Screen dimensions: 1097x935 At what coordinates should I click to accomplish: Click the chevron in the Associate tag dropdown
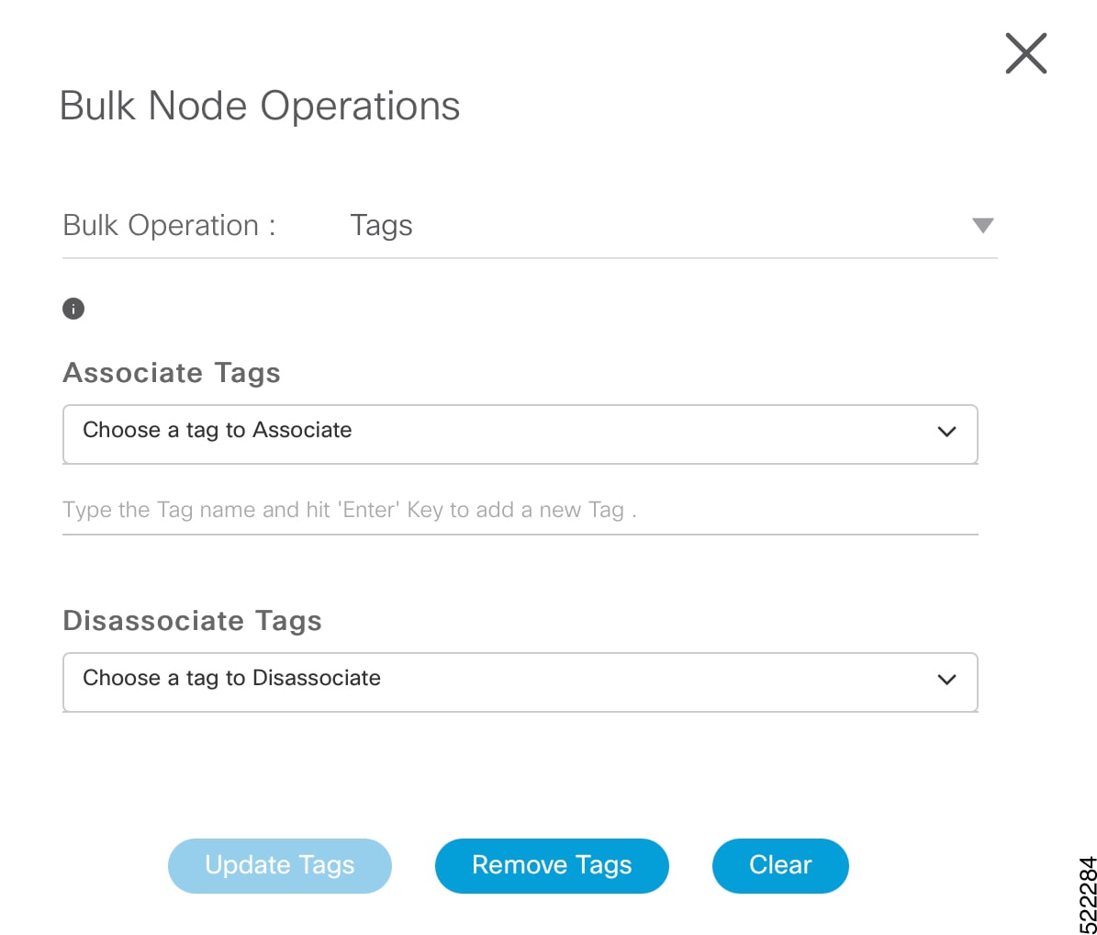pyautogui.click(x=946, y=432)
